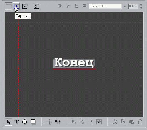Image resolution: width=147 pixels, height=130 pixels.
Task: Paste from clipboard icon
Action: (132, 122)
